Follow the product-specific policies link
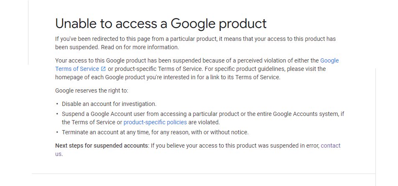 pos(155,122)
